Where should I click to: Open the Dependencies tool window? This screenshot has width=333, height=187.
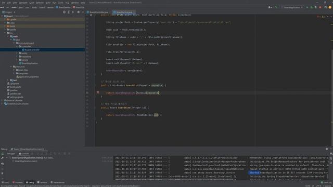(58, 182)
